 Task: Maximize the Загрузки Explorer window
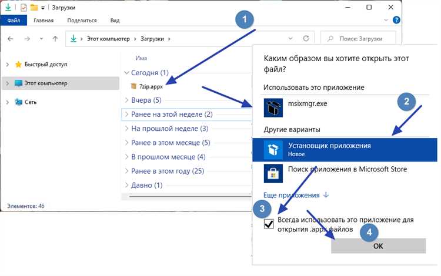(369, 8)
